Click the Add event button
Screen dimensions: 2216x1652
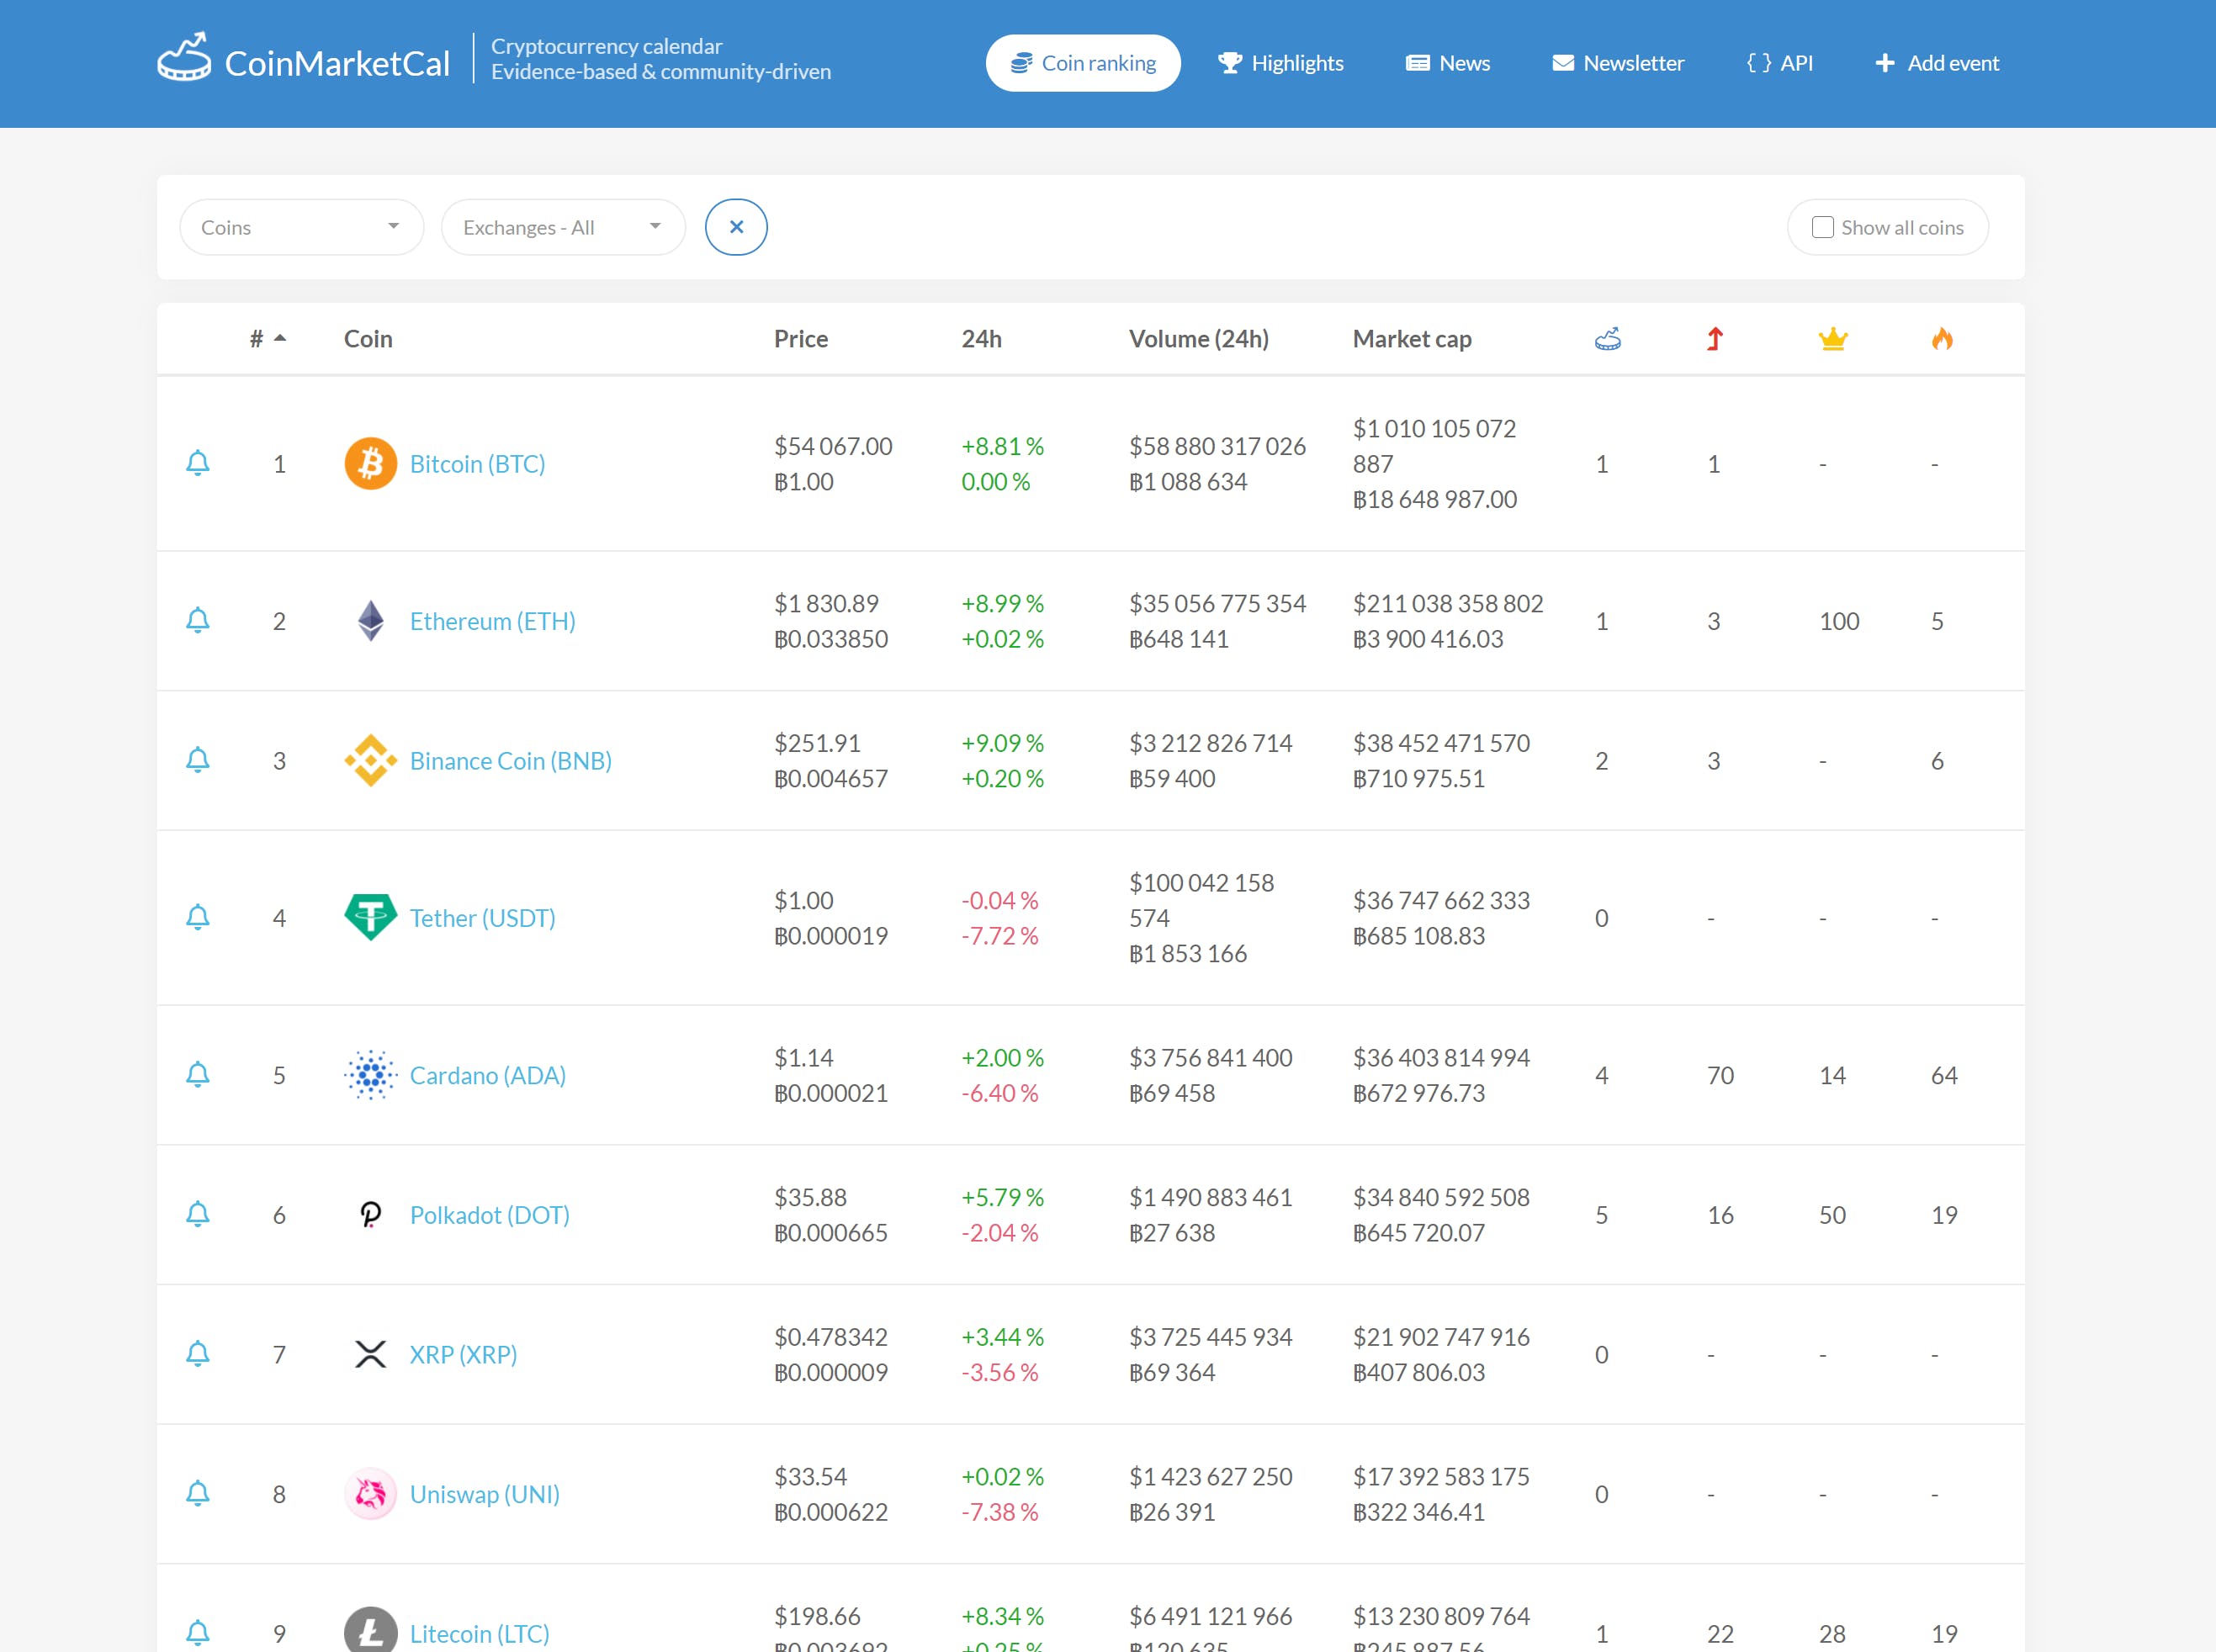pos(1936,63)
